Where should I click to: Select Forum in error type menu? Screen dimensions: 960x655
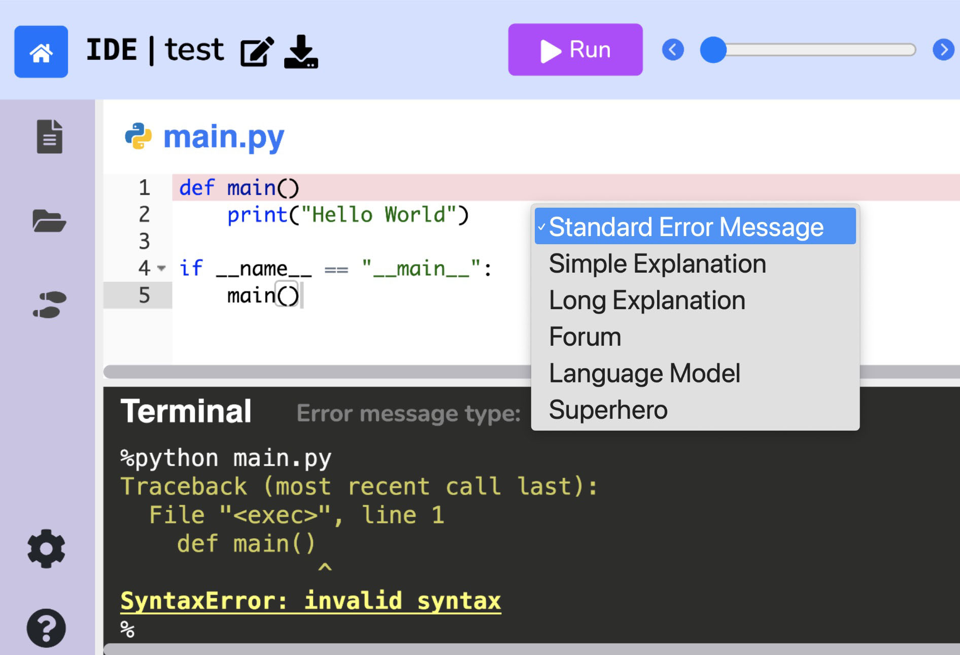pos(585,337)
